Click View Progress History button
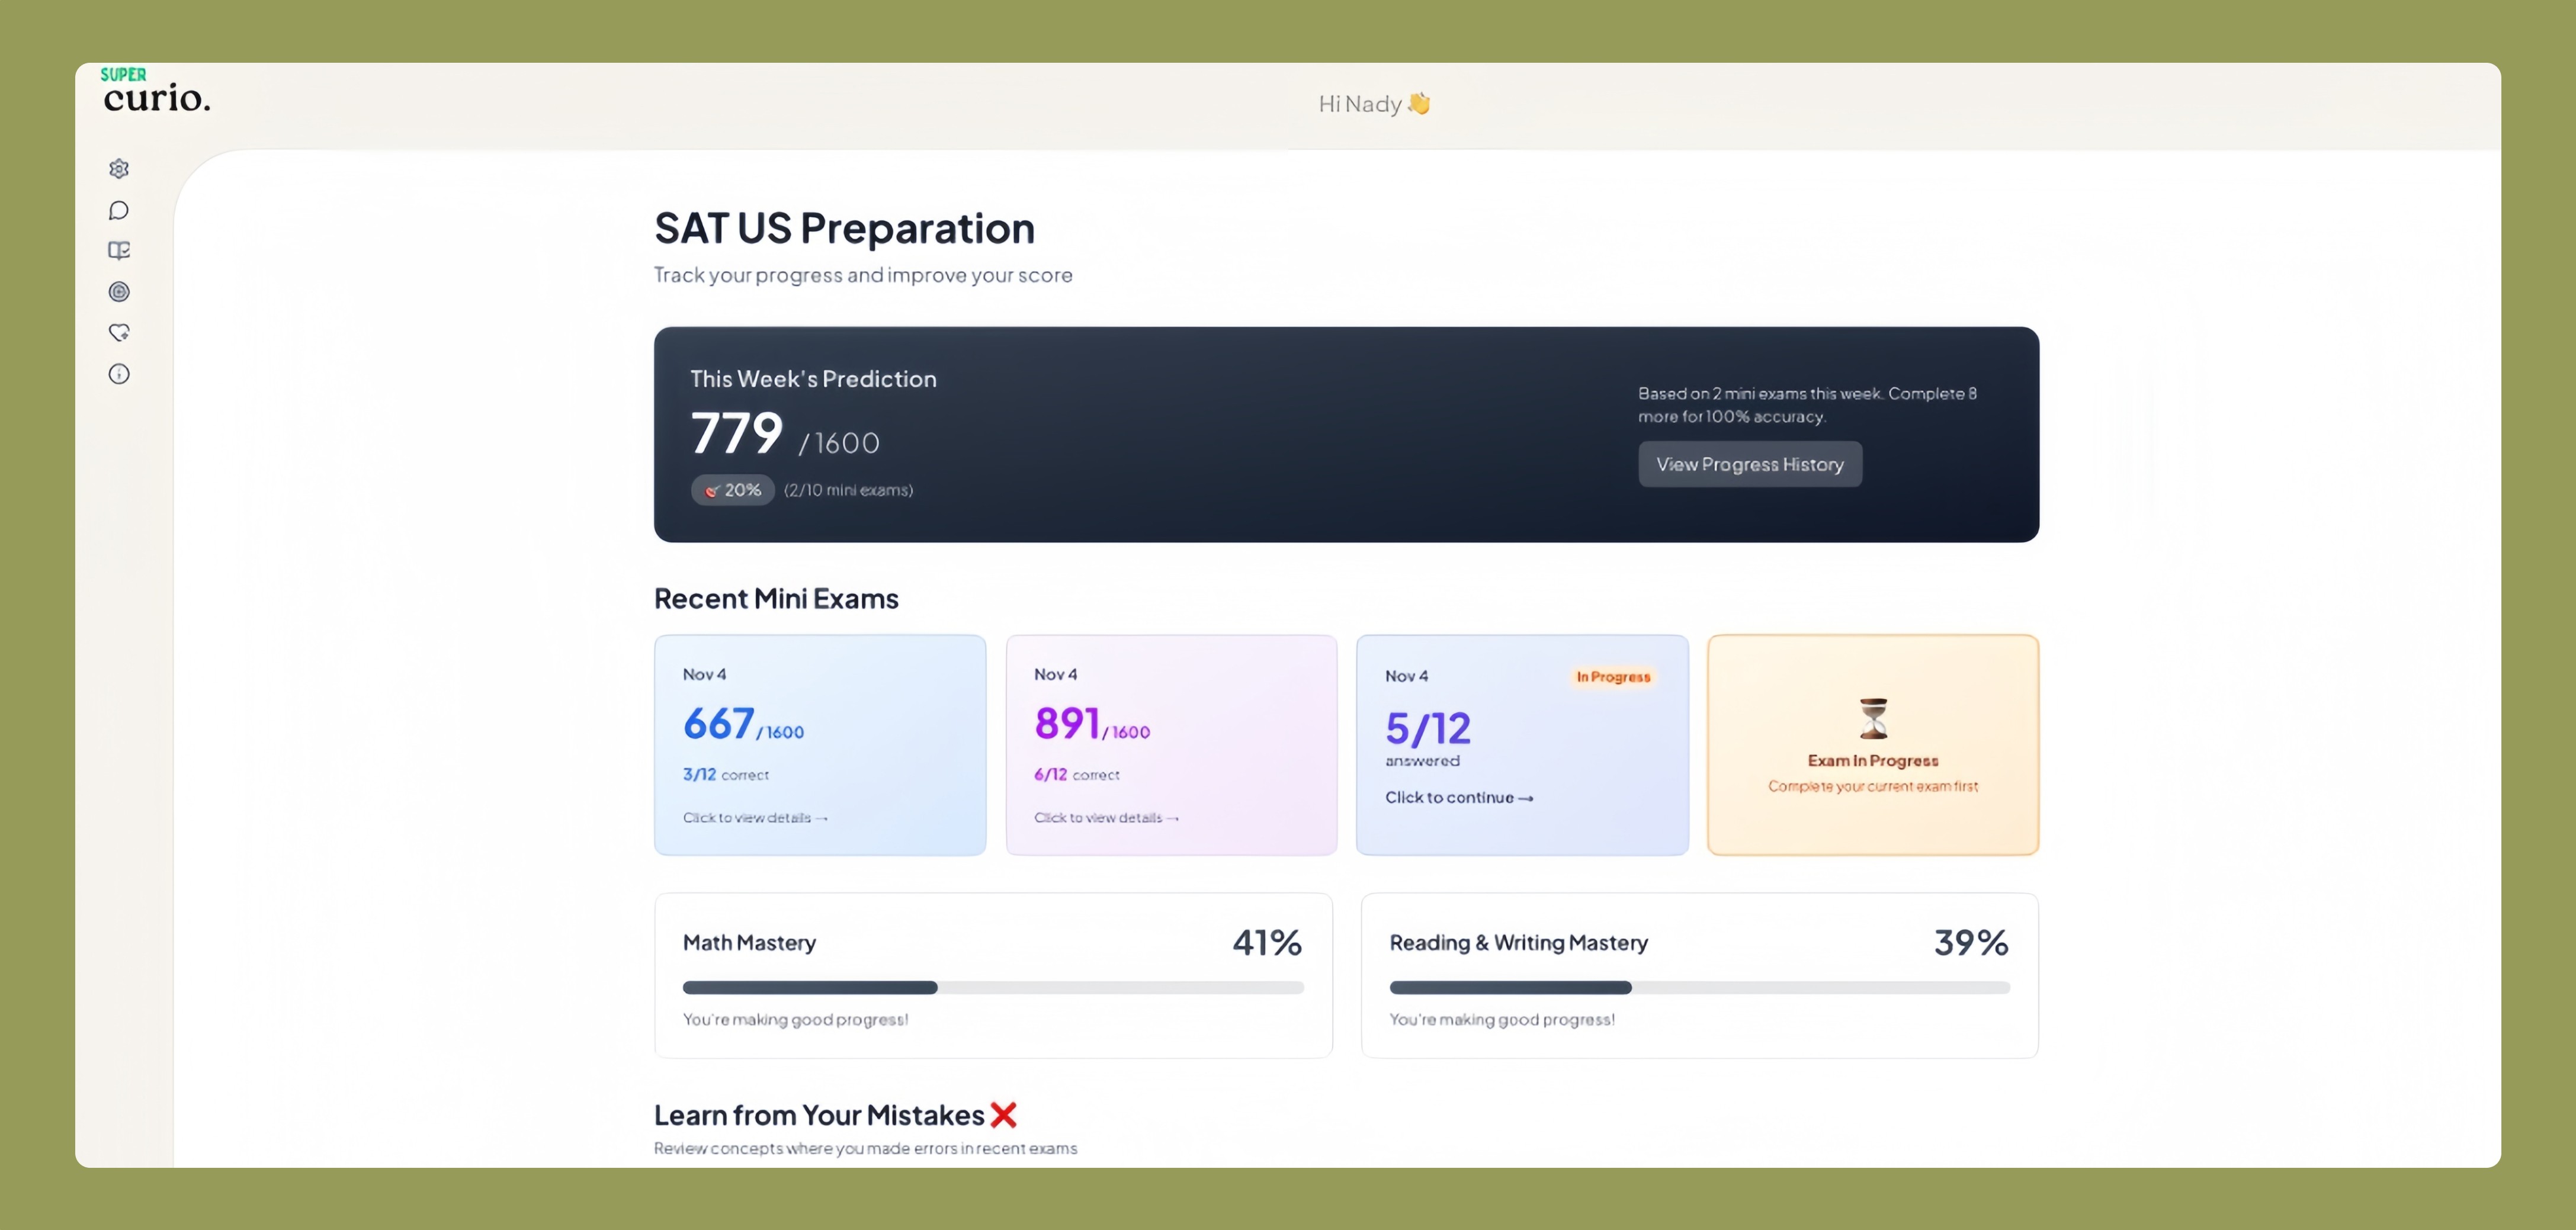The image size is (2576, 1230). (1749, 464)
